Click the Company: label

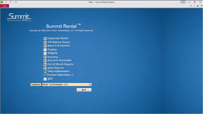pyautogui.click(x=36, y=85)
